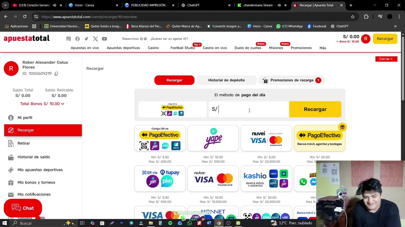Screen dimensions: 405x227
Task: Open Promociones nav item
Action: point(301,48)
